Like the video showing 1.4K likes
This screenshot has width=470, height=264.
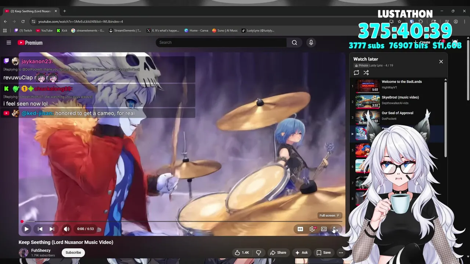coord(242,253)
